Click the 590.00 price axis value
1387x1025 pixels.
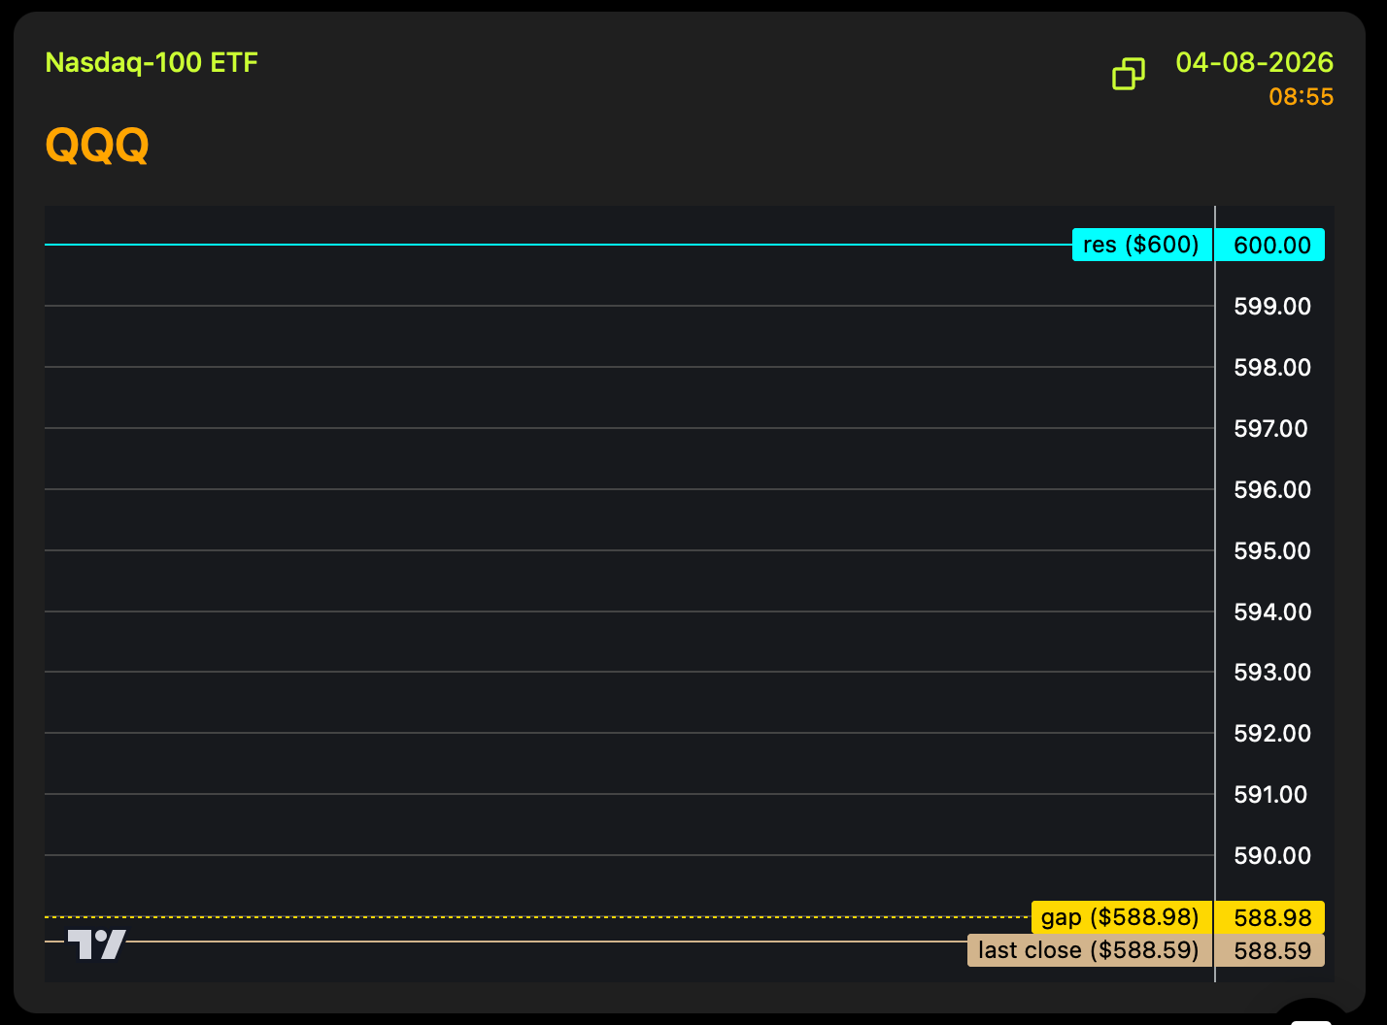tap(1272, 856)
